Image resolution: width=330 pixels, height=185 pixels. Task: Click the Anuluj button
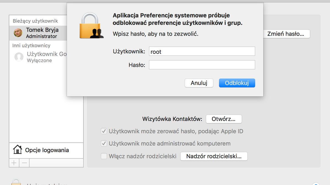pos(199,83)
